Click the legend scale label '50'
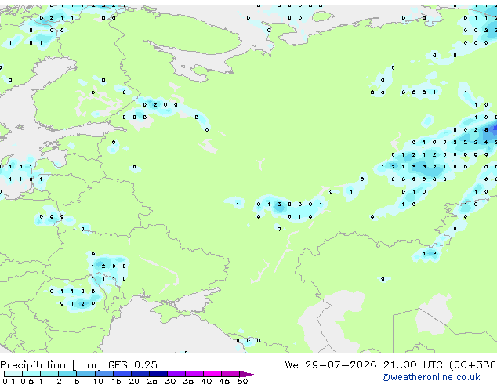 [243, 381]
